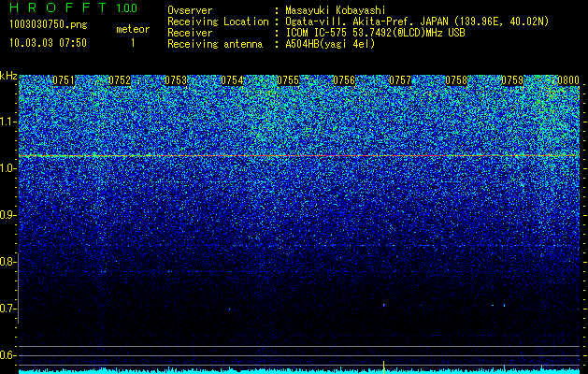This screenshot has width=588, height=374.
Task: Click the 0756 time marker
Action: (344, 80)
